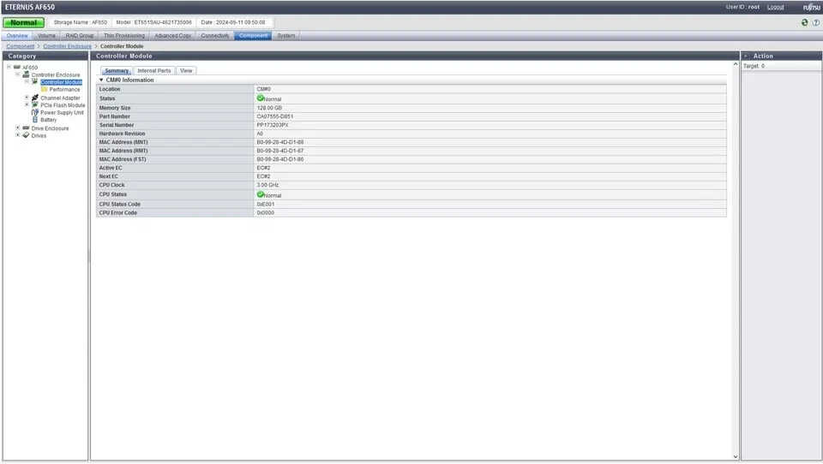This screenshot has width=823, height=464.
Task: Click the Battery icon in tree
Action: click(35, 120)
